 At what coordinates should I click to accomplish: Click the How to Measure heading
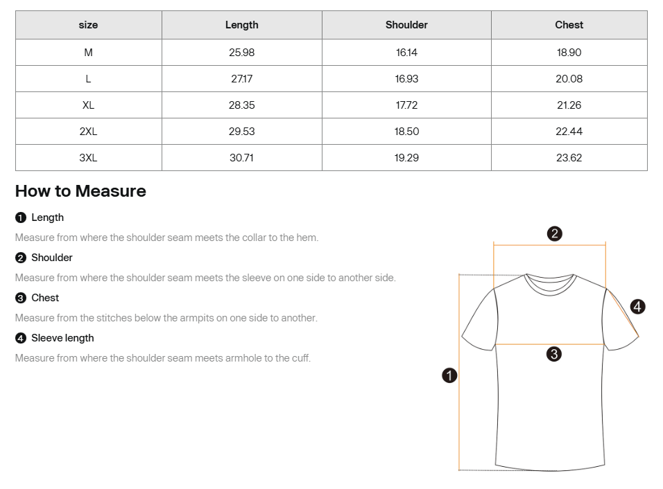click(80, 191)
